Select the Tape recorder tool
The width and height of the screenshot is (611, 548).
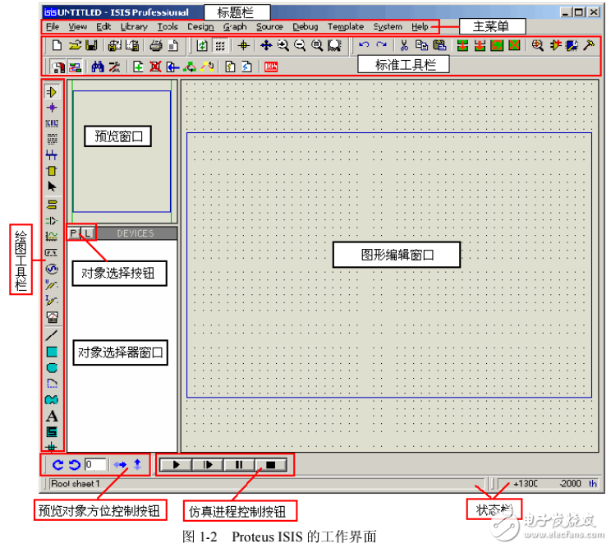(52, 253)
